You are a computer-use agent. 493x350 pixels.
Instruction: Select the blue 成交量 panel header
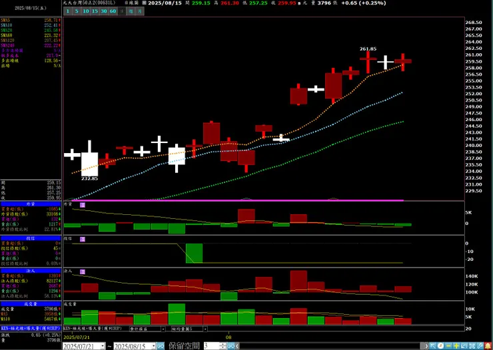click(x=31, y=304)
